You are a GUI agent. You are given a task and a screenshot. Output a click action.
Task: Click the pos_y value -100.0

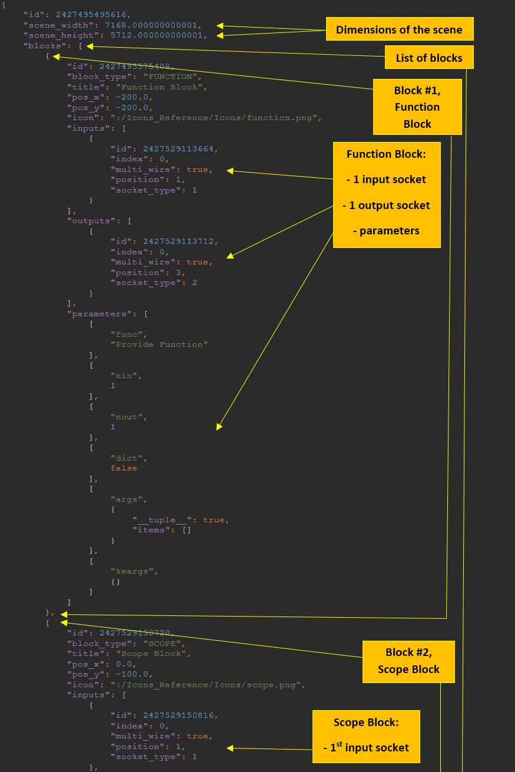tap(134, 674)
